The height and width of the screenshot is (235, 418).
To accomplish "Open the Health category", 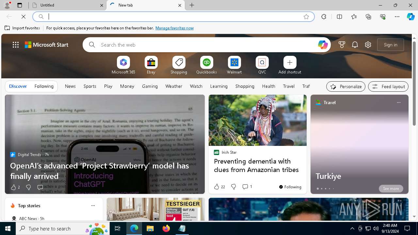I will [x=268, y=86].
